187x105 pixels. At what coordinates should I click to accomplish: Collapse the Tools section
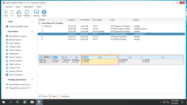tap(32, 22)
